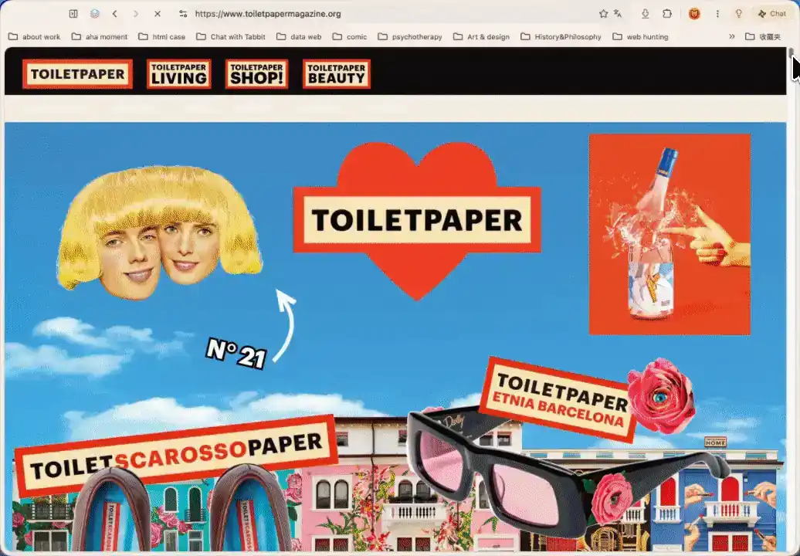Screen dimensions: 800x556
Task: Toggle the browser sidebar panel icon
Action: tap(73, 14)
